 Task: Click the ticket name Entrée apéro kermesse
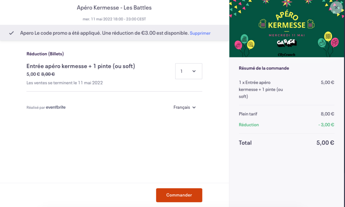click(x=81, y=66)
